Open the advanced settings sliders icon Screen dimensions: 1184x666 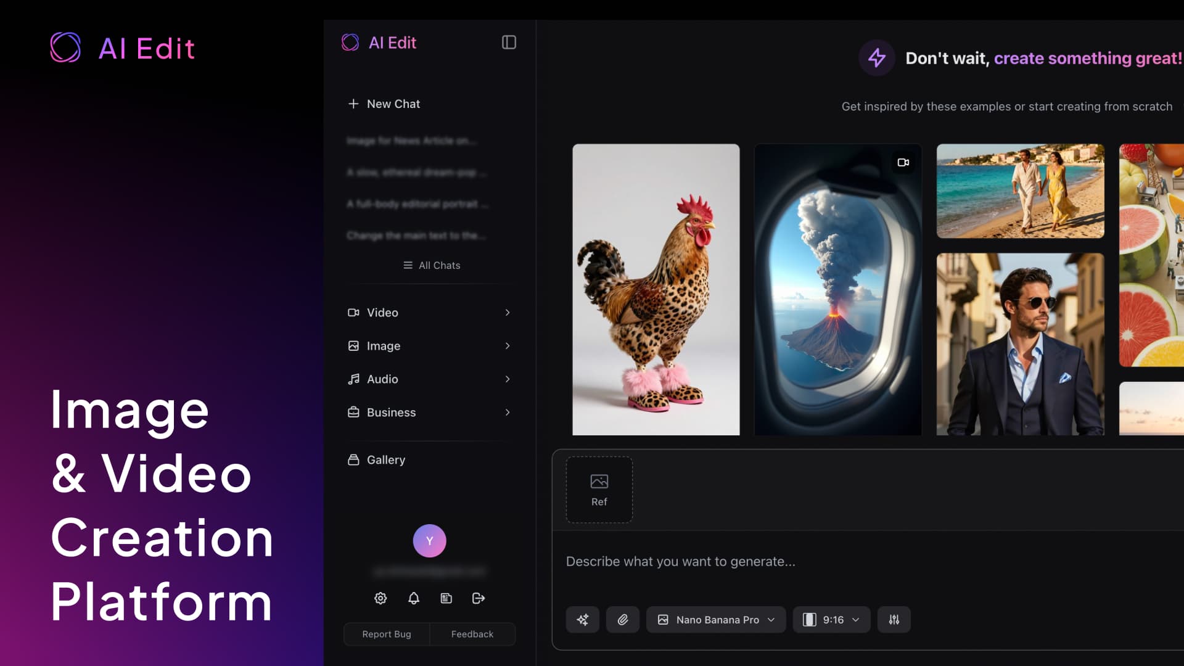(x=894, y=620)
